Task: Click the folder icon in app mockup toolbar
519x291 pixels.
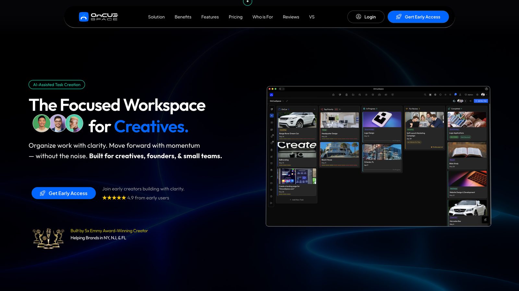Action: point(353,95)
